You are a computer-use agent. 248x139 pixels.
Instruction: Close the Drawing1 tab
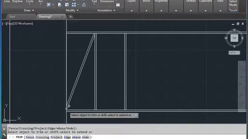[x=62, y=17]
